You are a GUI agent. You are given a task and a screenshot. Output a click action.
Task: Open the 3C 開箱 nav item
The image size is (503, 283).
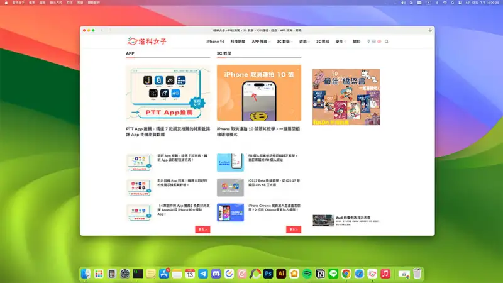coord(323,42)
